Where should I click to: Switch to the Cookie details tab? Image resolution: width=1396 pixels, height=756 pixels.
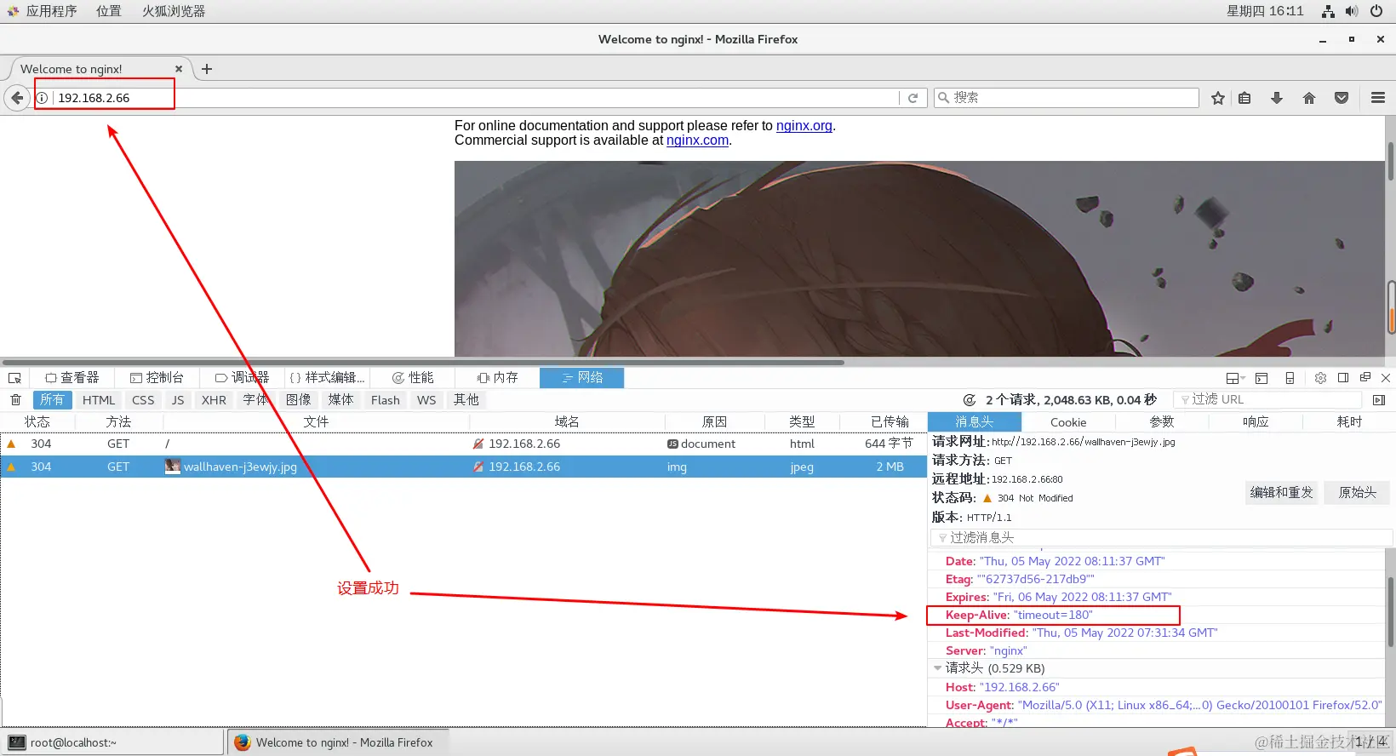(1068, 422)
